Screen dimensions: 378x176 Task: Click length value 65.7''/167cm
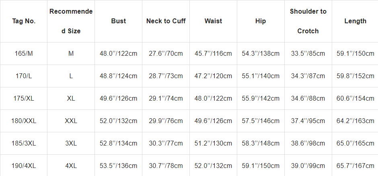coord(355,166)
